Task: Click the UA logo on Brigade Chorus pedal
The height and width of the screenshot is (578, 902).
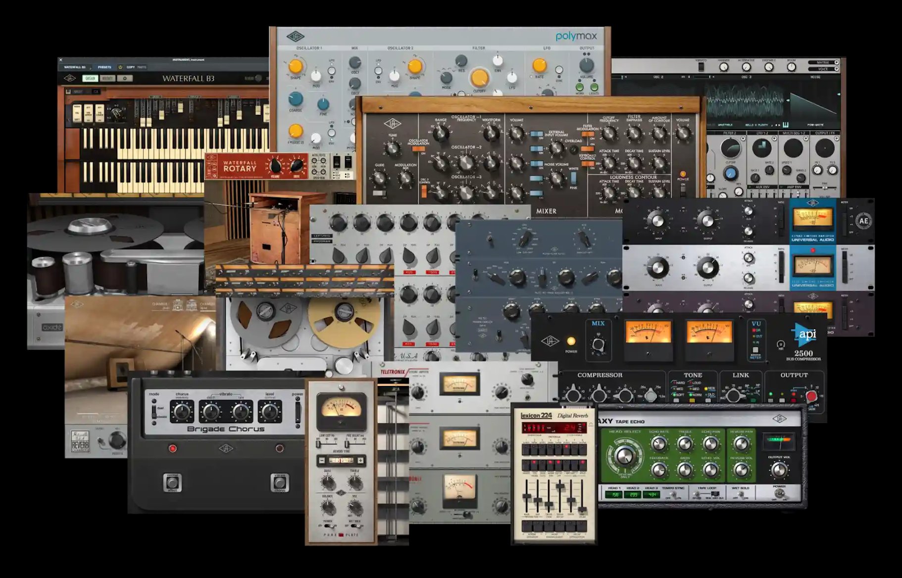Action: [x=226, y=448]
